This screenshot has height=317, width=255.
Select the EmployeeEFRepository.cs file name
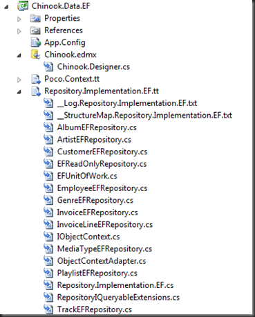point(102,188)
